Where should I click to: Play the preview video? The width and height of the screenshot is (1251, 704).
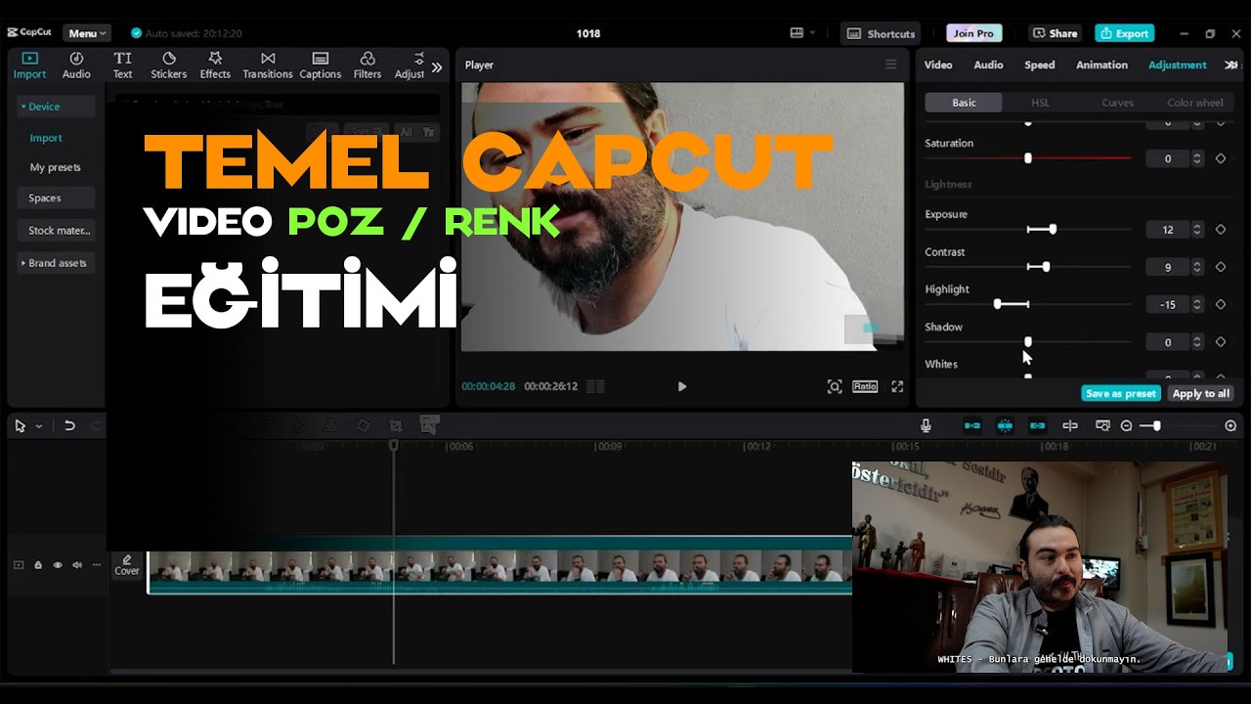click(x=682, y=386)
